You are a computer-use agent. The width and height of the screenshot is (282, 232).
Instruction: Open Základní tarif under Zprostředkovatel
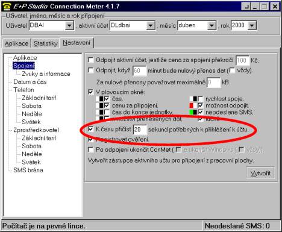[39, 138]
